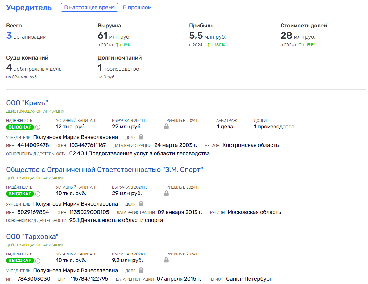Click the ВЫСОКАЯ badge for ООО Тарховка
The height and width of the screenshot is (284, 368).
[20, 261]
